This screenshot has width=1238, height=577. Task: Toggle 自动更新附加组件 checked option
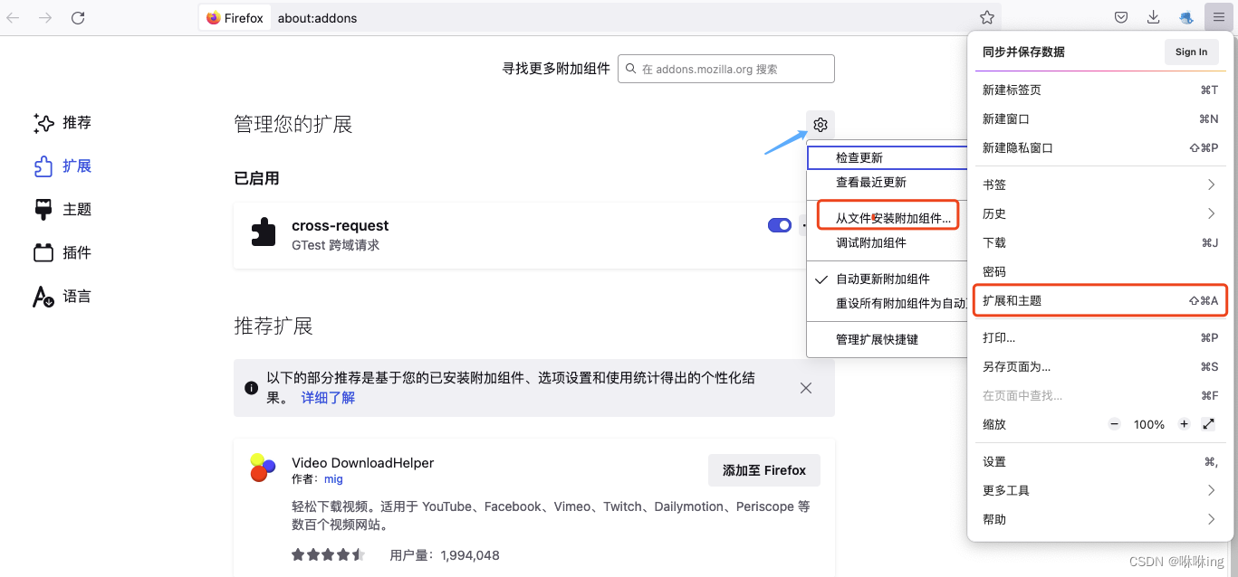click(888, 279)
